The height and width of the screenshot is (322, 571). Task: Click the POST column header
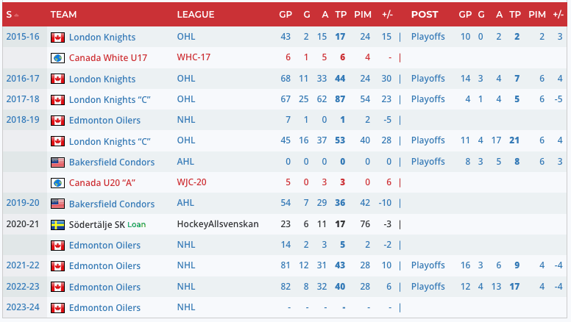[x=425, y=15]
